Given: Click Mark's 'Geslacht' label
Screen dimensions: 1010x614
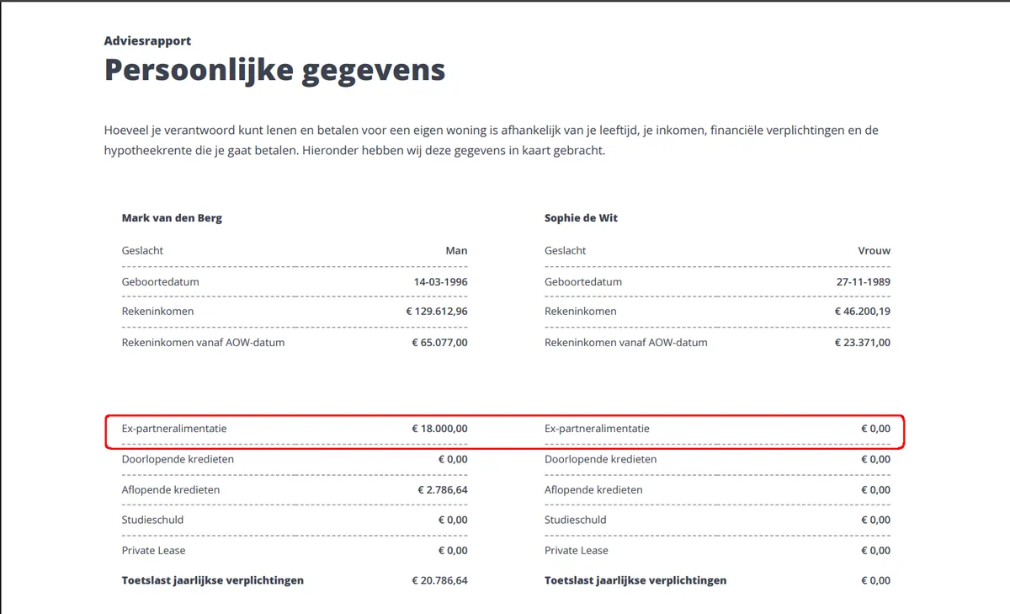Looking at the screenshot, I should (x=143, y=250).
